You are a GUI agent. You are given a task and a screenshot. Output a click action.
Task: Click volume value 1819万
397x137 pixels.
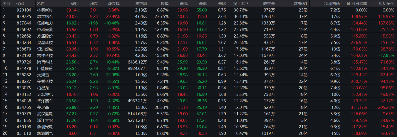(x=269, y=133)
